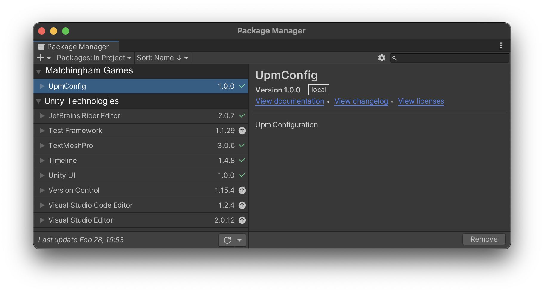Click the Last update Feb 28 status text
This screenshot has height=293, width=544.
[81, 240]
